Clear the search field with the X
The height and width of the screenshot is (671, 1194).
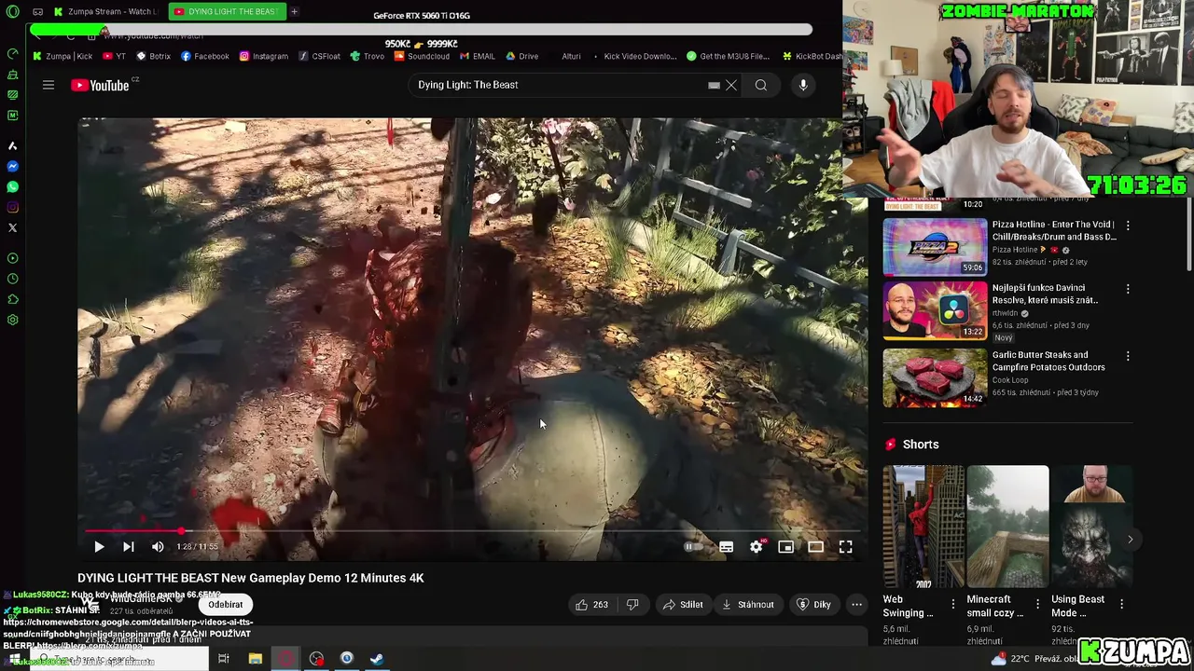point(731,85)
